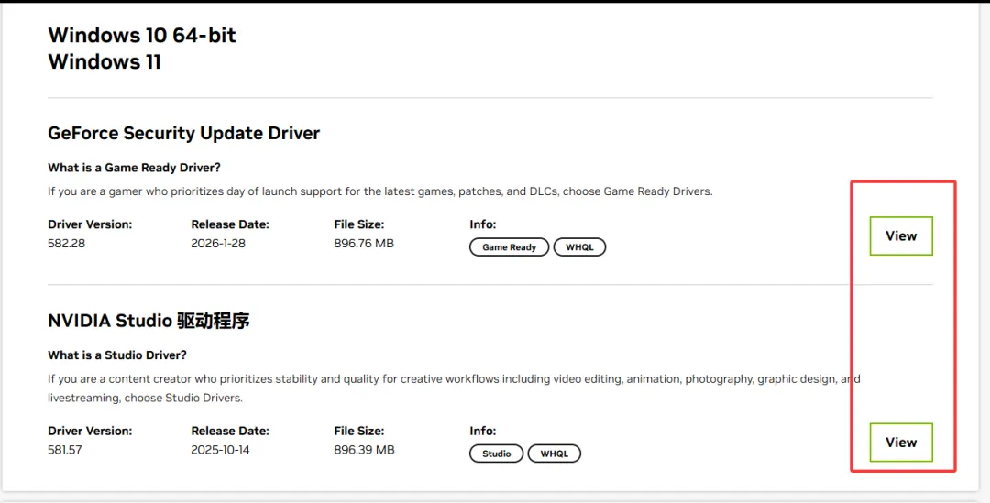Click release date 2025-10-14

pos(220,450)
